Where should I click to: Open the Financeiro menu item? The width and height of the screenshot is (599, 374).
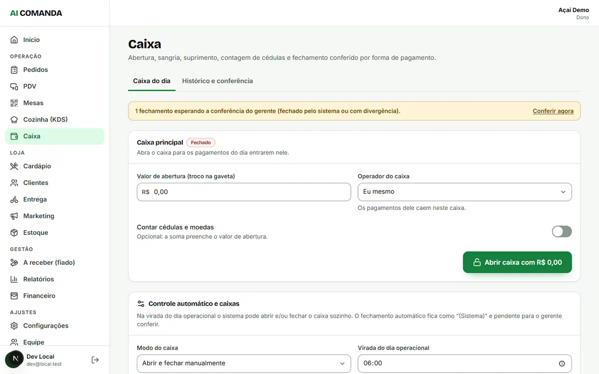(54, 296)
